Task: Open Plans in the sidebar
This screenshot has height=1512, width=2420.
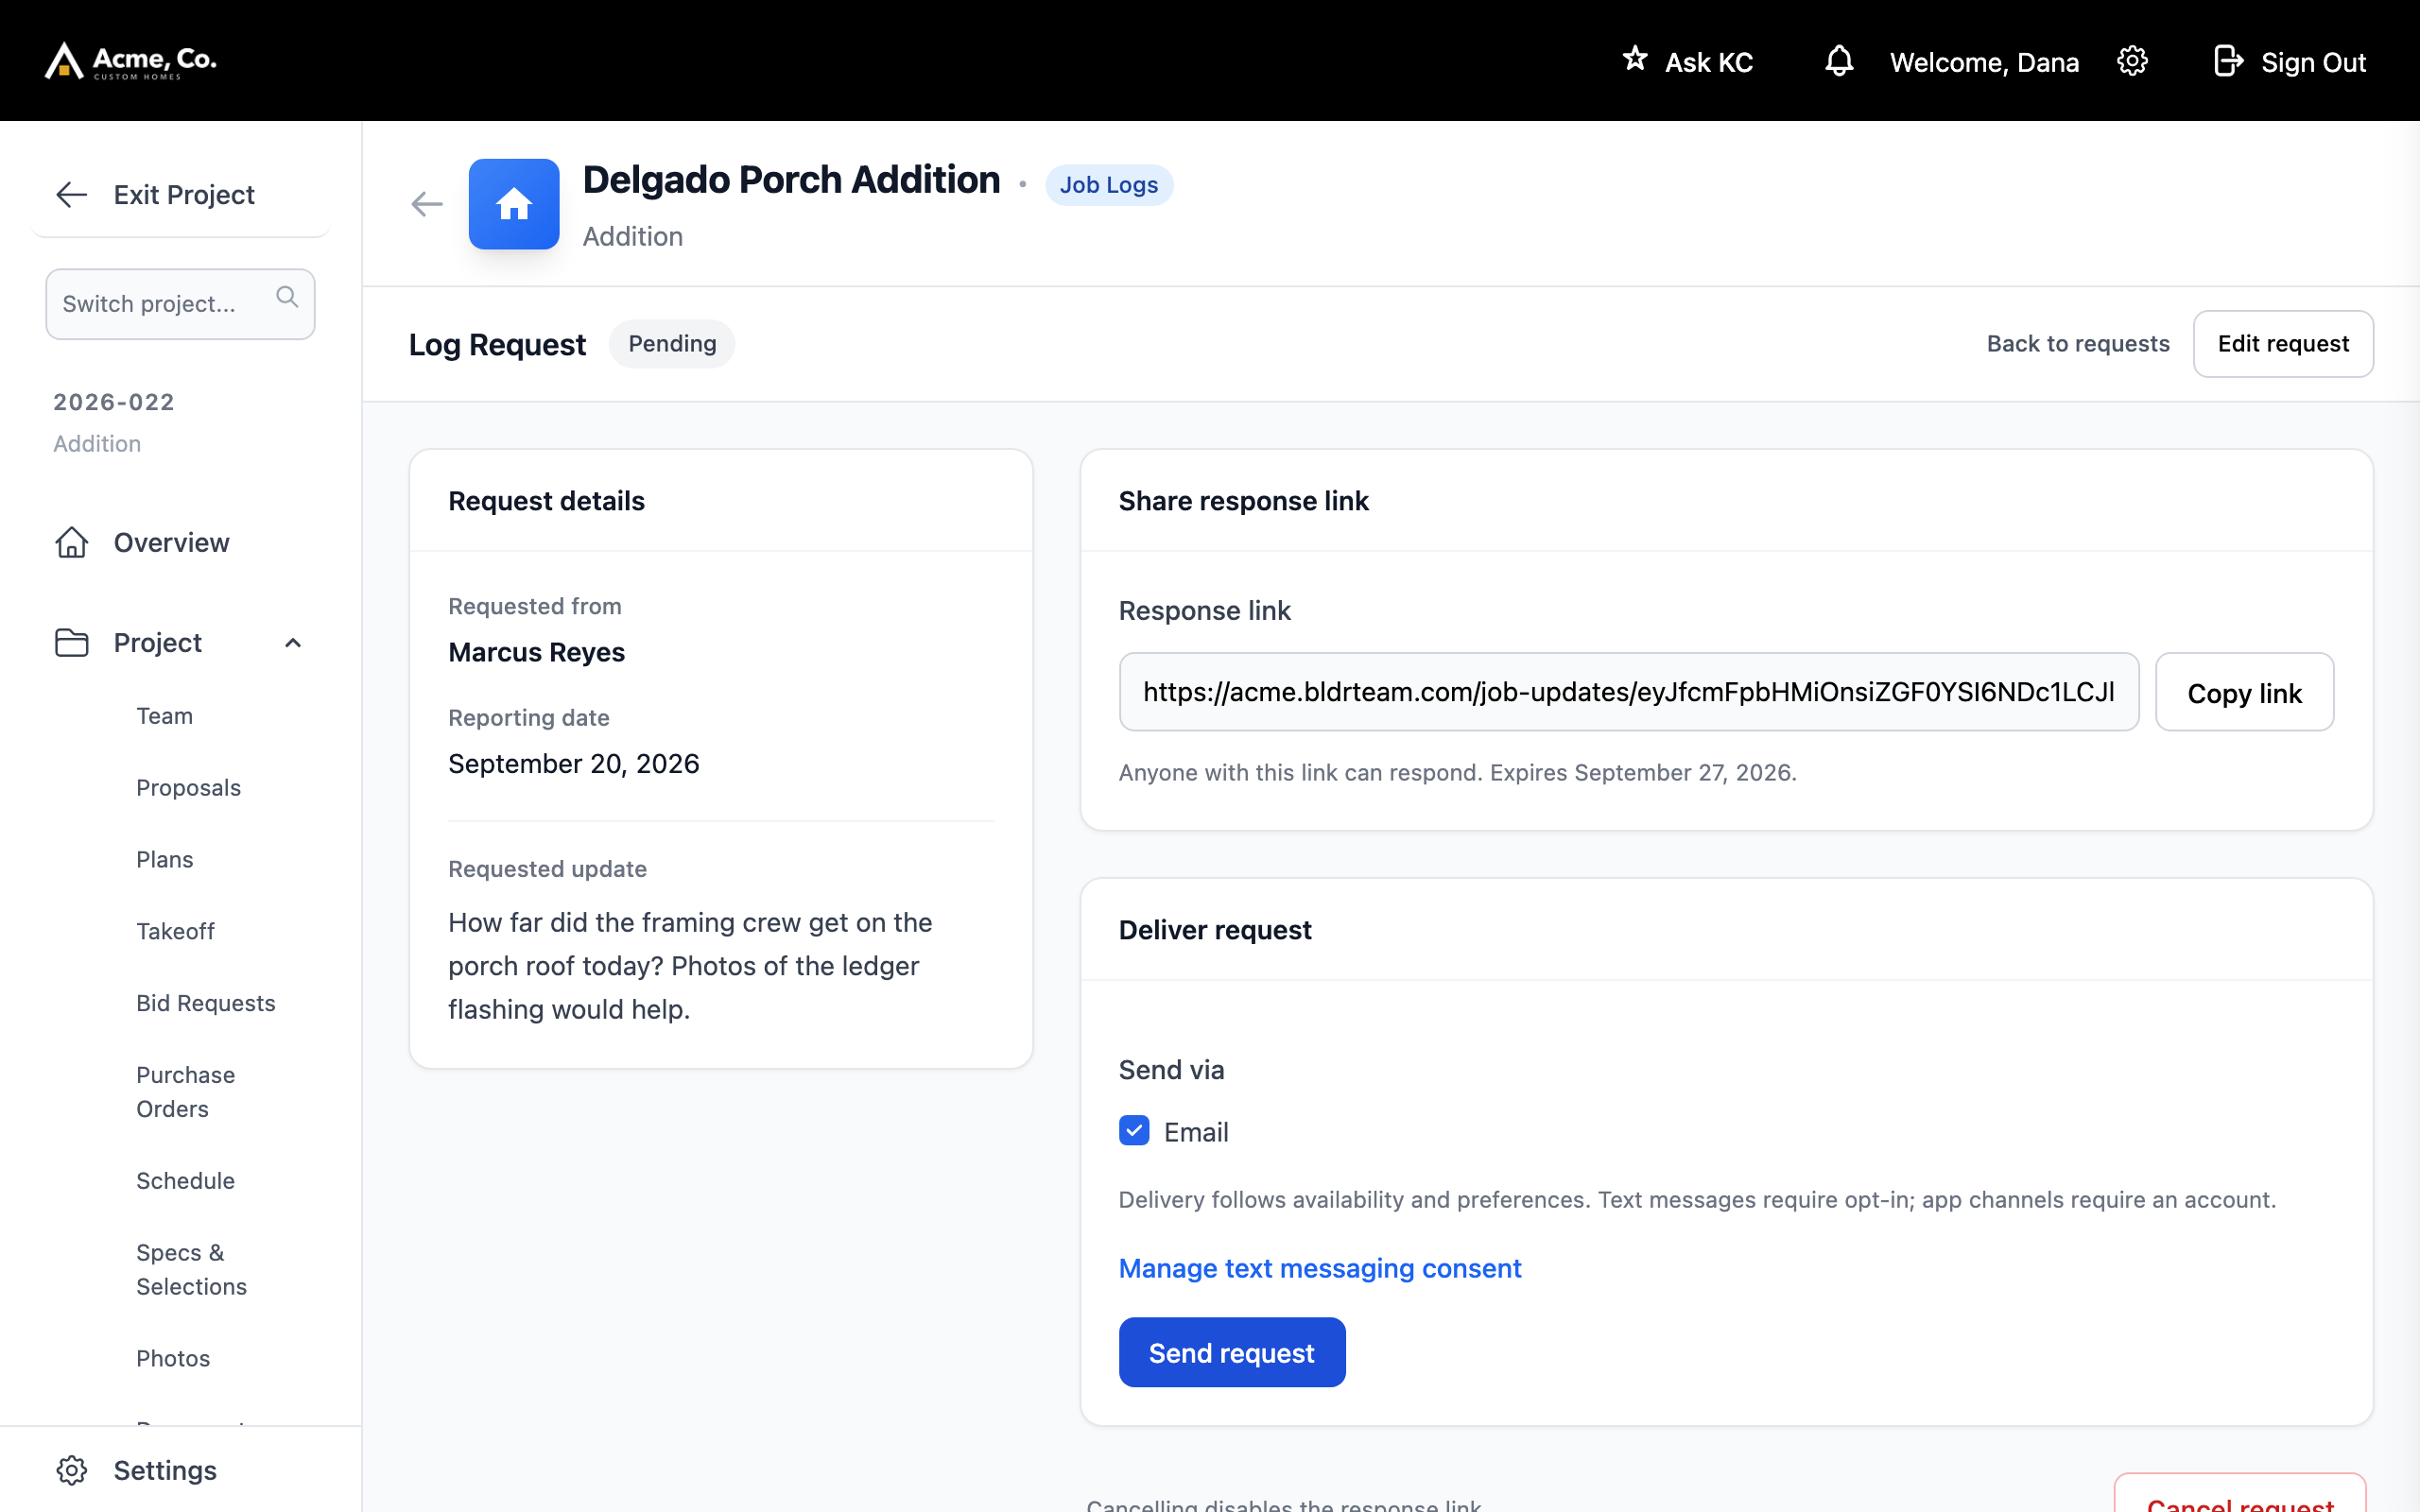Action: [x=165, y=859]
